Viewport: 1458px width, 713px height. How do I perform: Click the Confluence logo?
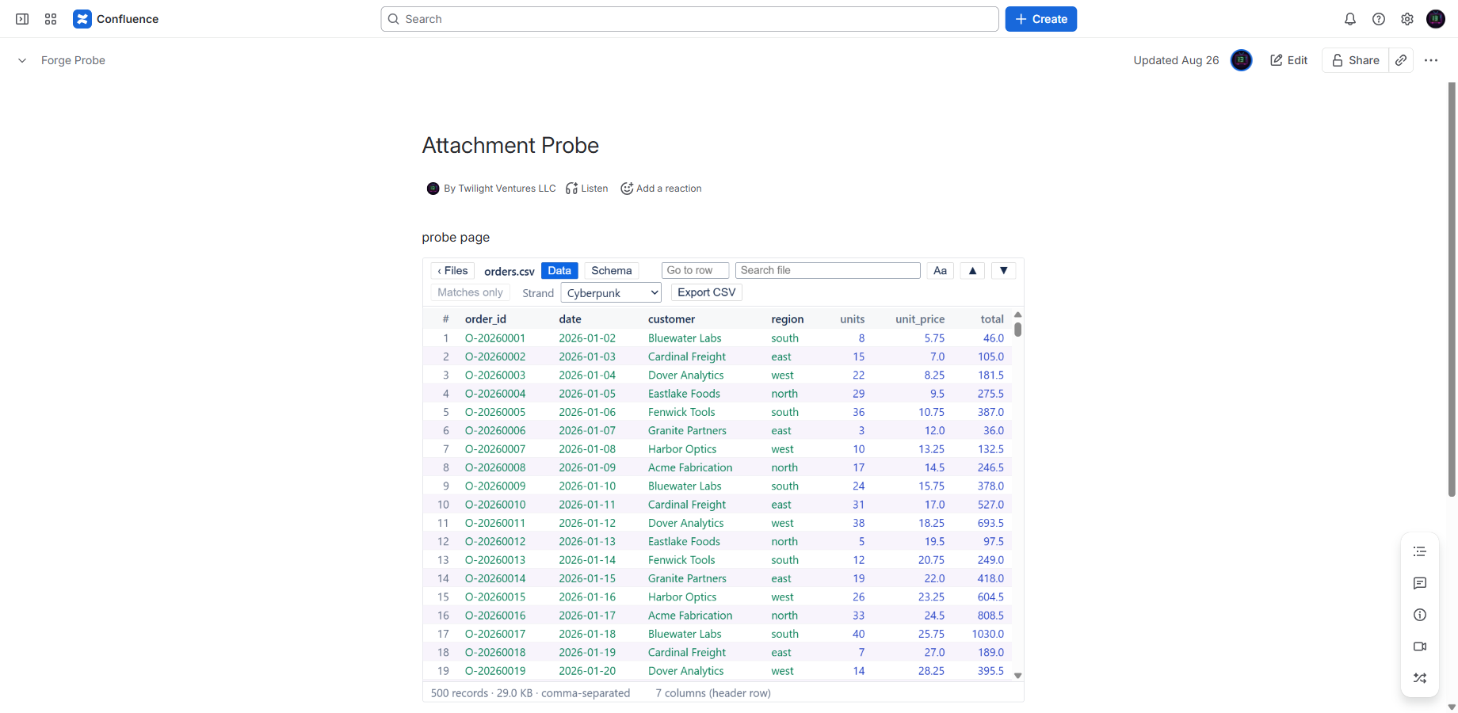[x=116, y=19]
